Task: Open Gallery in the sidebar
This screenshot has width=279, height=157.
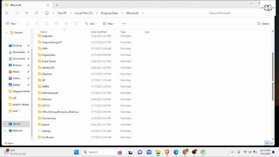Action: 17,85
